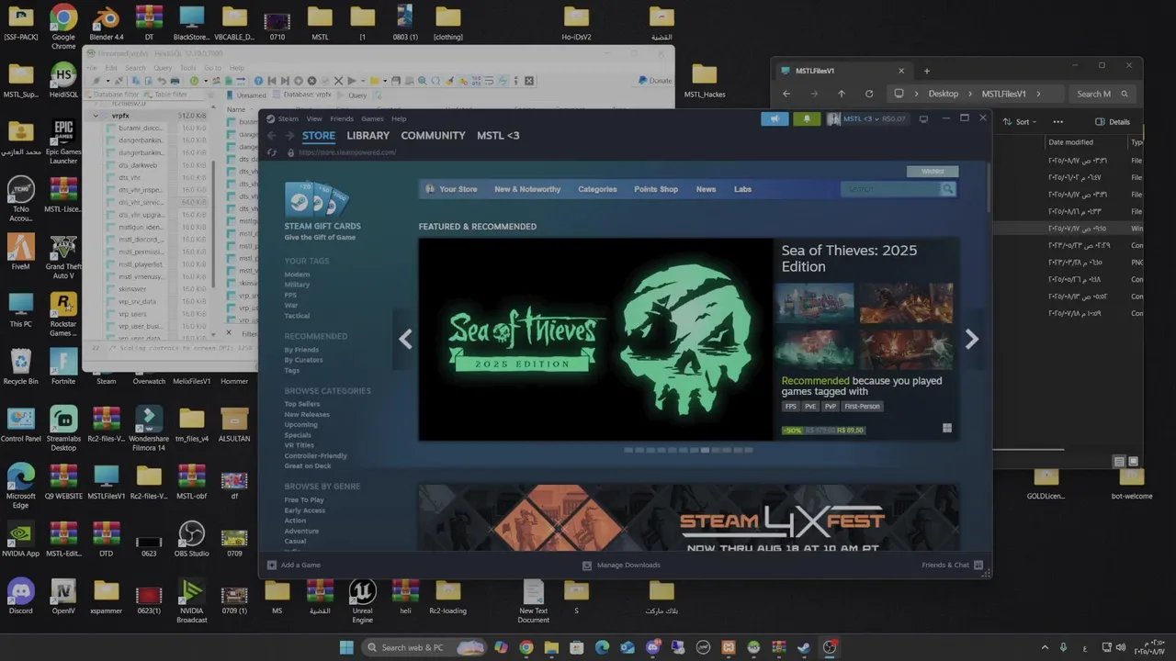Go forward in the Steam browser
The image size is (1176, 661).
pos(289,136)
